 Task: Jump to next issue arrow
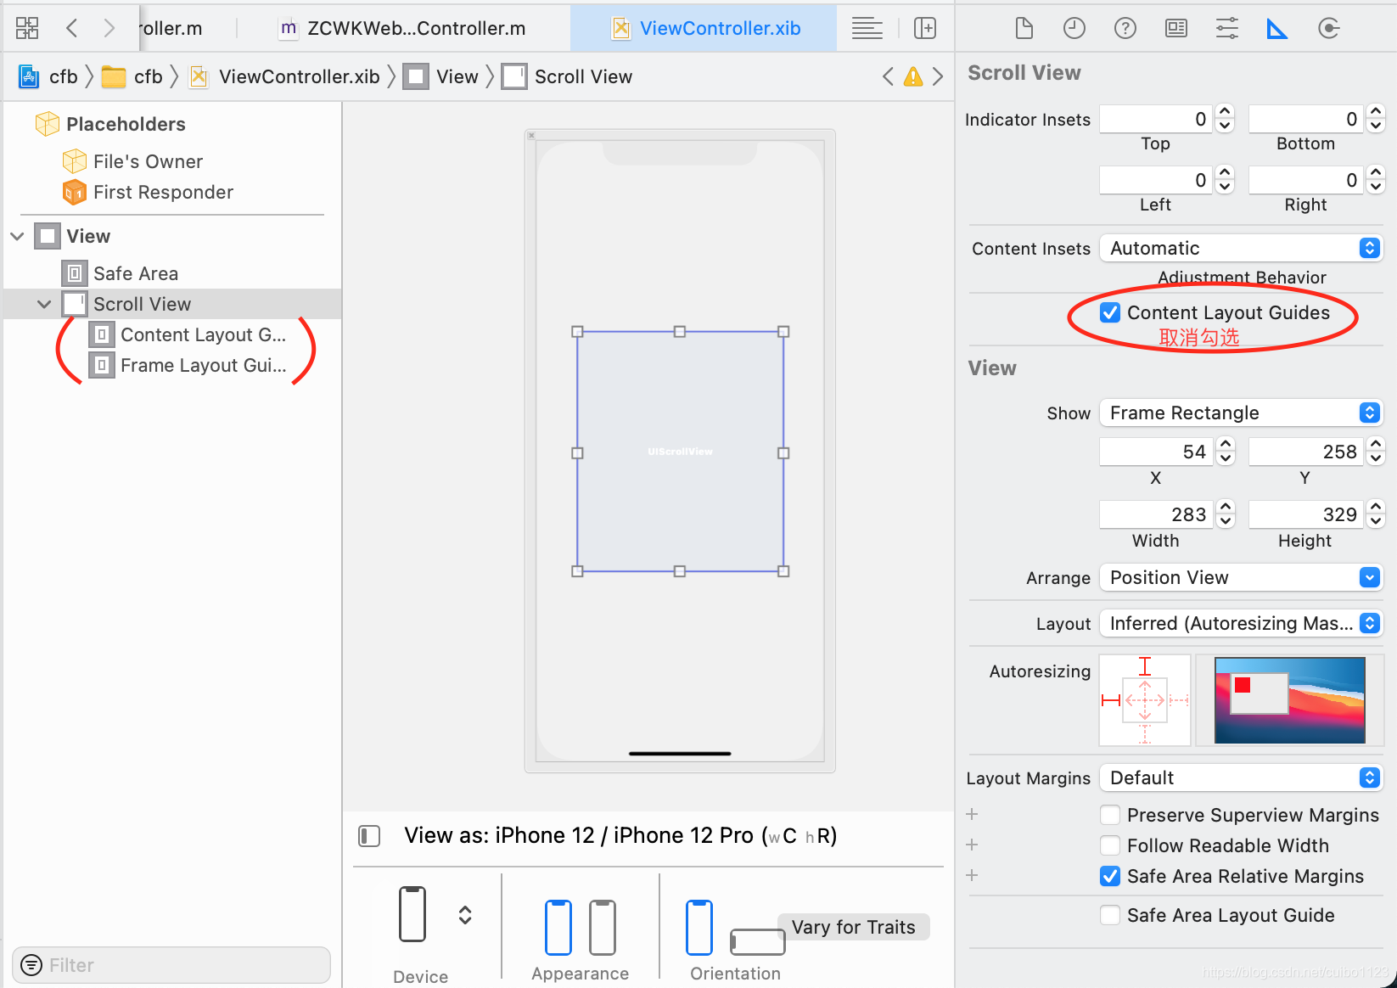(938, 76)
